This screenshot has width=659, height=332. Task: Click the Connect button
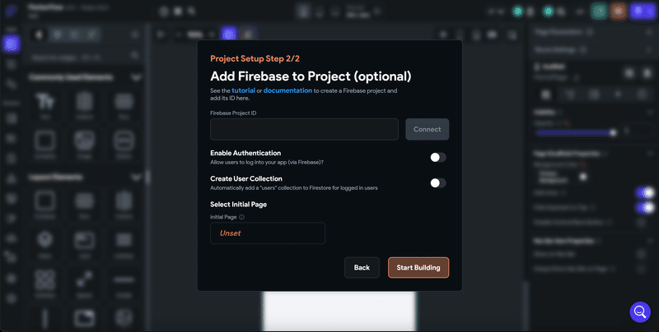(x=427, y=129)
